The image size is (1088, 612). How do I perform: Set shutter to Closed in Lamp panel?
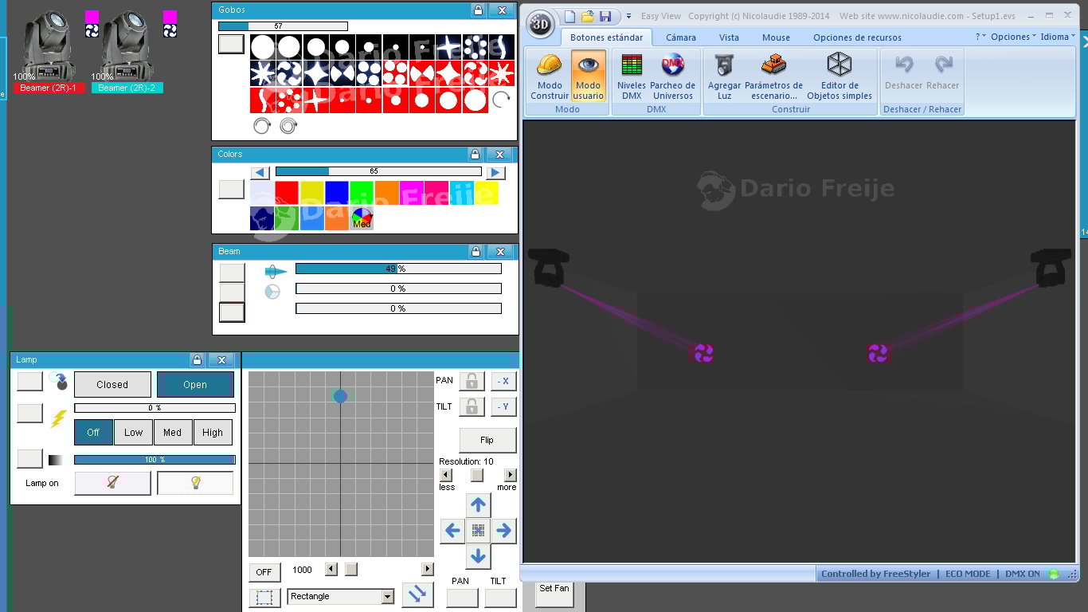coord(112,384)
